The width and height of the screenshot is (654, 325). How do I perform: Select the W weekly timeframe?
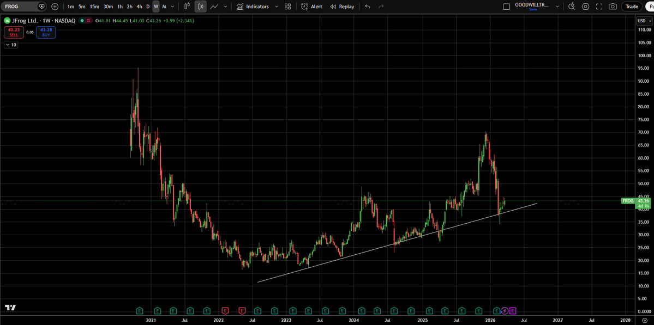[156, 7]
